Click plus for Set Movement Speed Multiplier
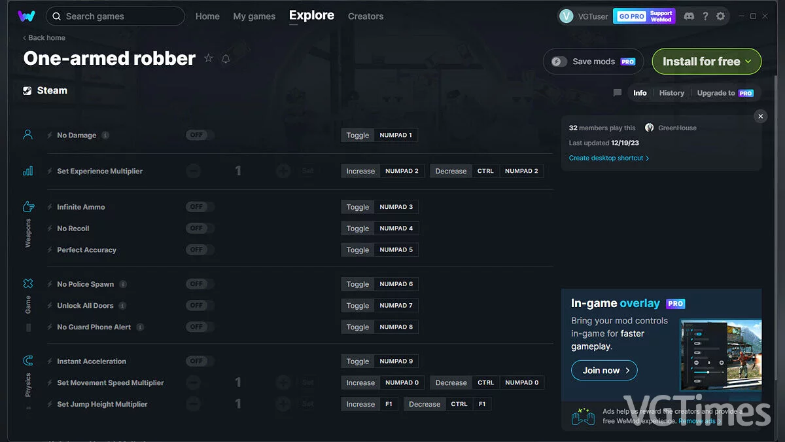 [x=283, y=382]
